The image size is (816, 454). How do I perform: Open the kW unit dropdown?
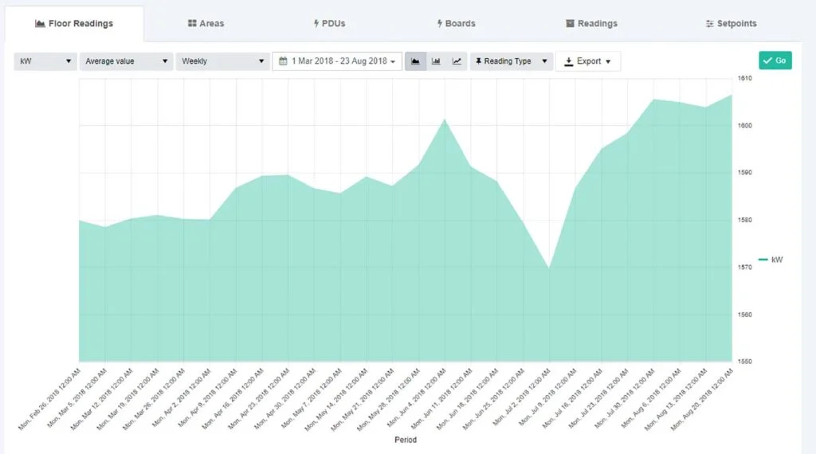click(x=45, y=61)
